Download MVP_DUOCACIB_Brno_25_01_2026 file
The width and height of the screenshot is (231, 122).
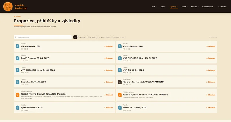point(210,58)
